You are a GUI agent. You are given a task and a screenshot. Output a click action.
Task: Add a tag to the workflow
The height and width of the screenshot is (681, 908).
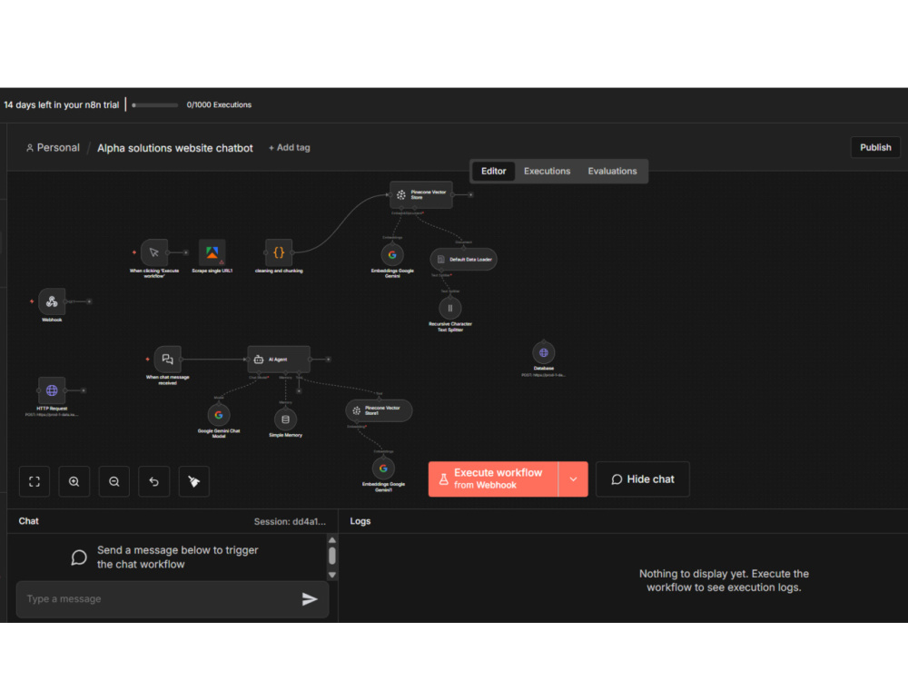289,148
